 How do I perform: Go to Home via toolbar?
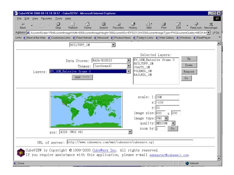tap(88, 26)
